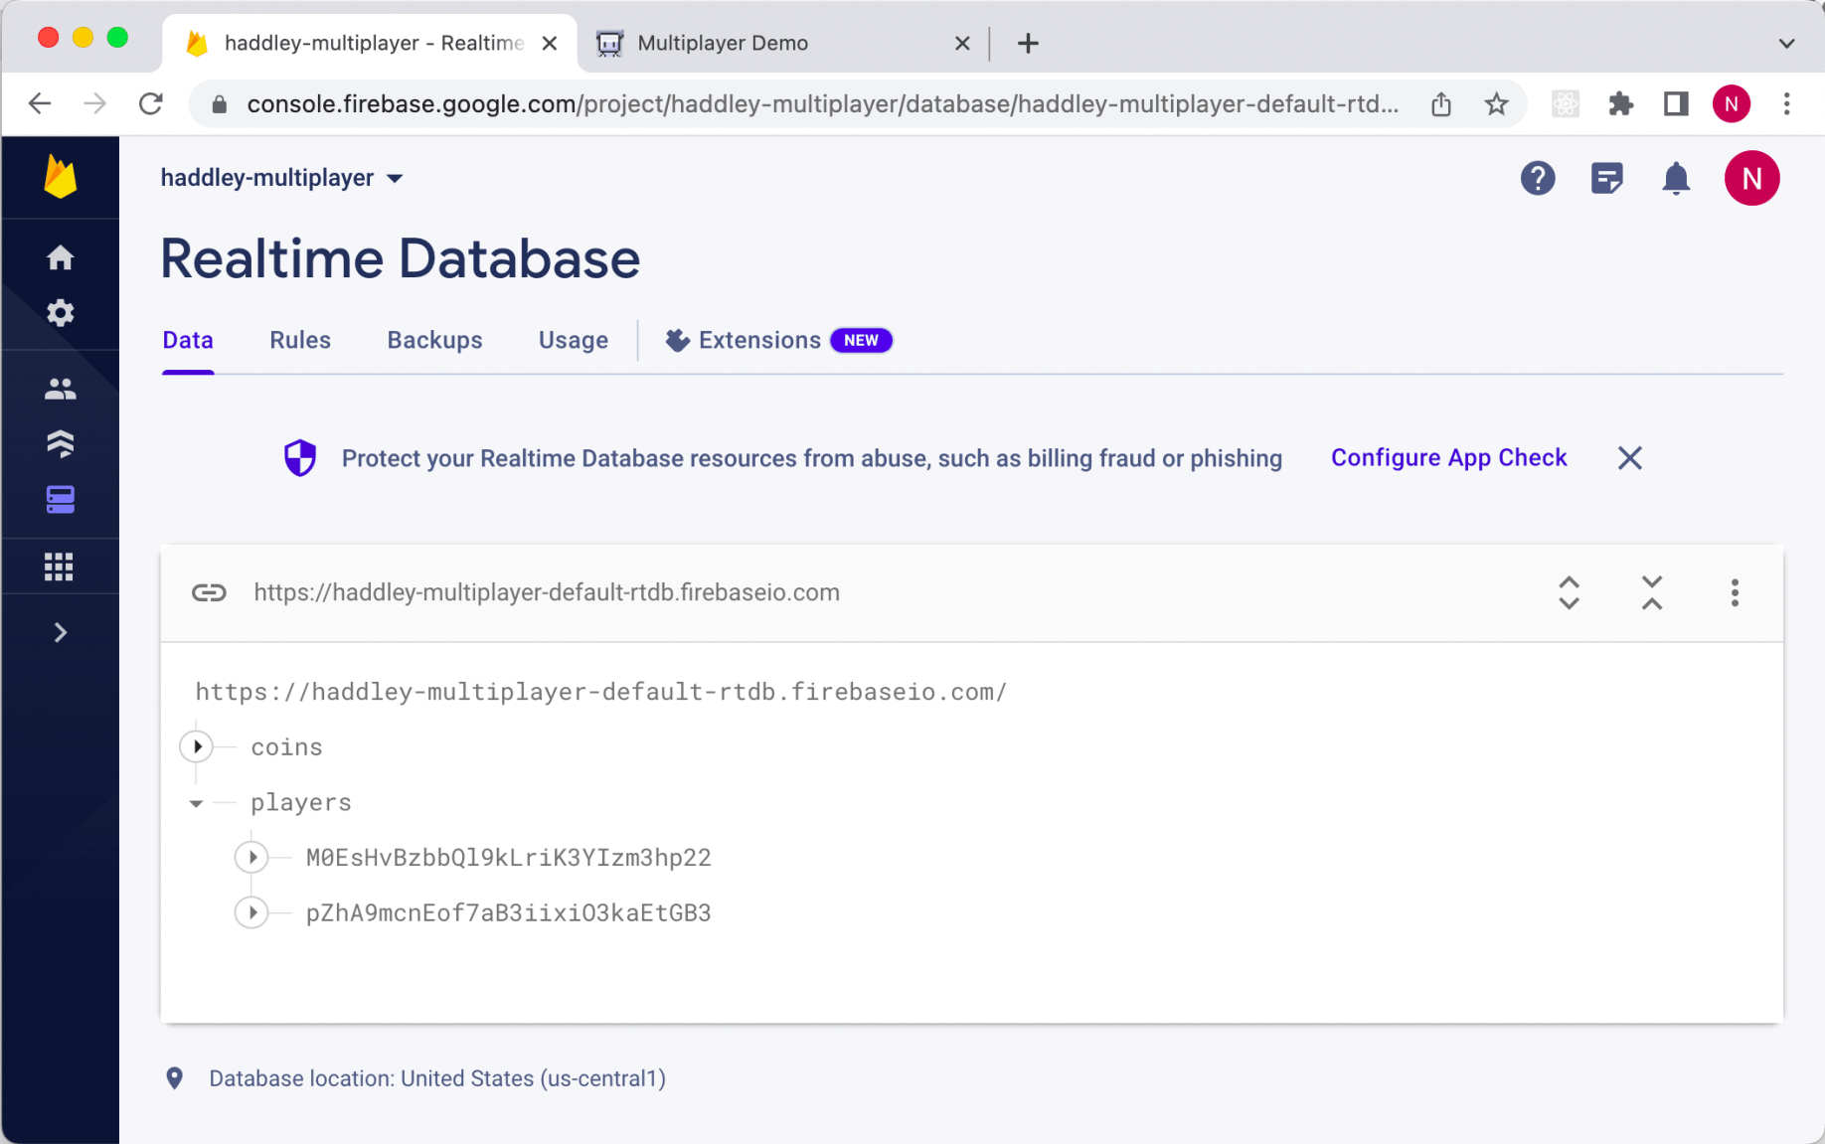Click expand all nodes icon
This screenshot has width=1825, height=1144.
pos(1569,592)
